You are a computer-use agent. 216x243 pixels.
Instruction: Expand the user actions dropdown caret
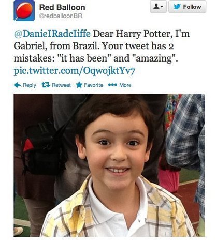(162, 7)
